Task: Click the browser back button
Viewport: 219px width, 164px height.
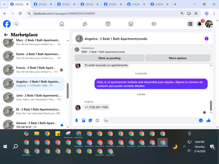Action: (5, 14)
